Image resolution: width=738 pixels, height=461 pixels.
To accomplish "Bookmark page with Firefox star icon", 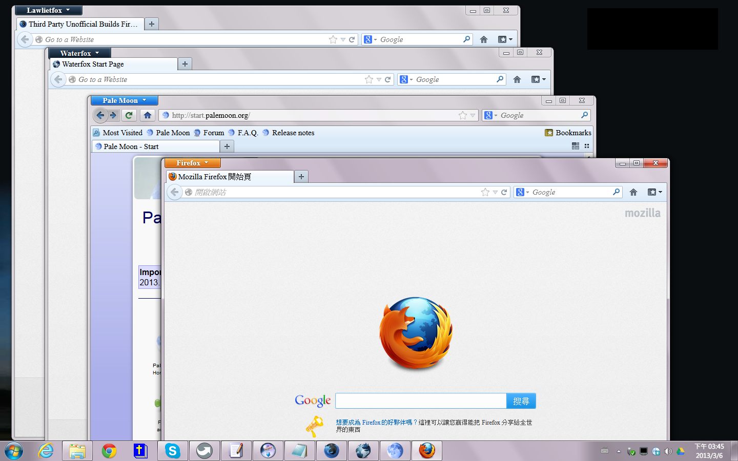I will pos(485,192).
